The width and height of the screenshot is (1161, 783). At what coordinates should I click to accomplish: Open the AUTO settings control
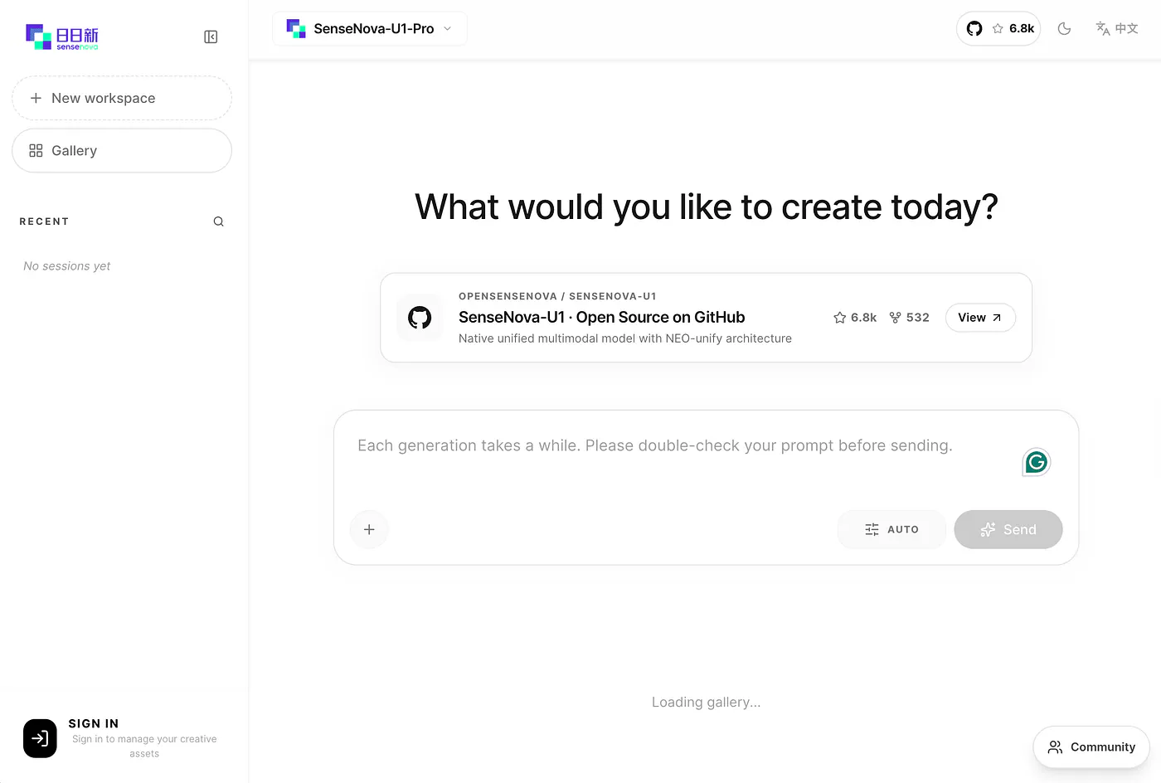[891, 529]
